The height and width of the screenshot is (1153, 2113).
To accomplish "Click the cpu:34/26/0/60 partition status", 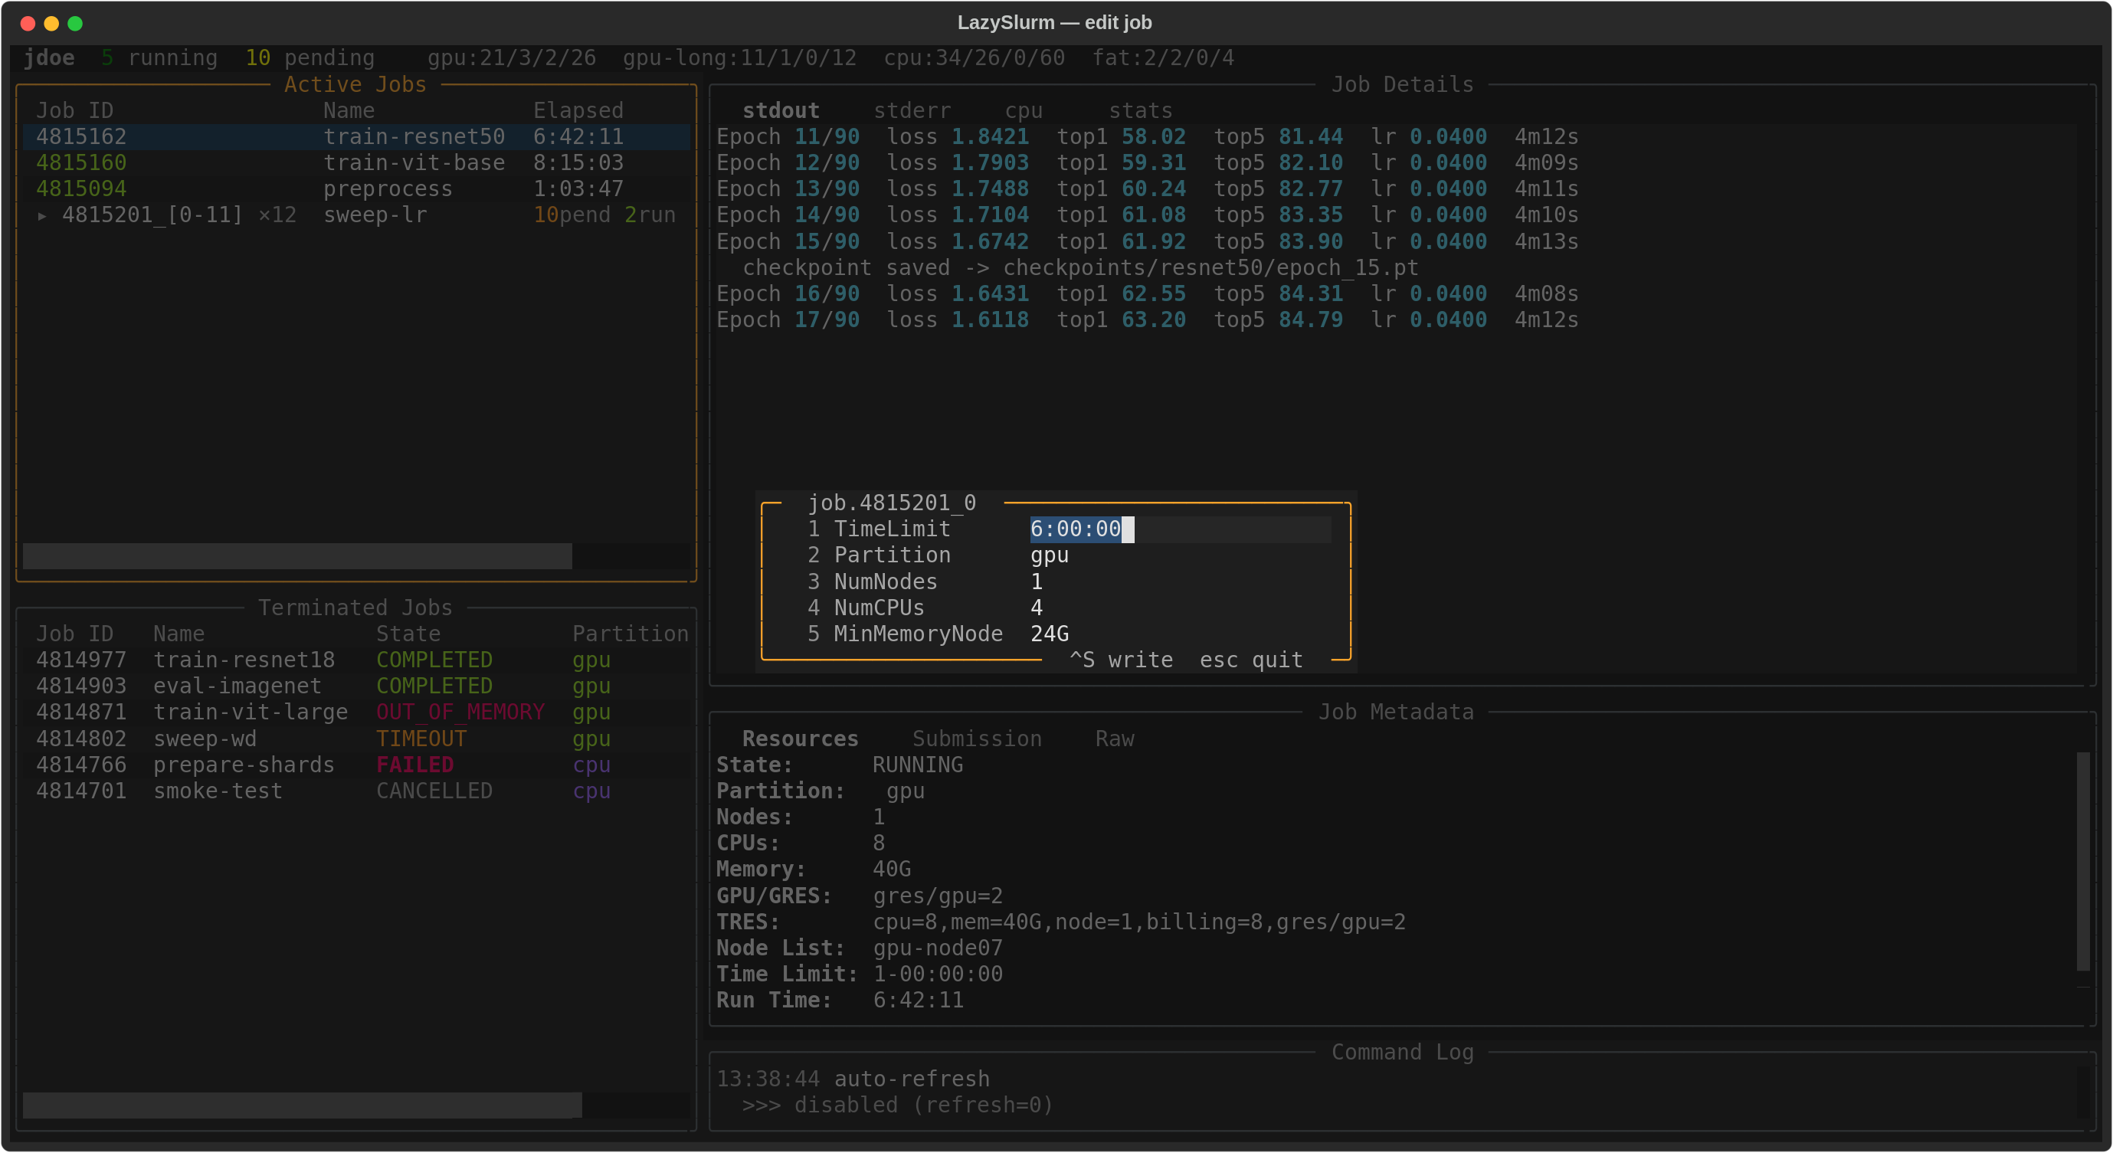I will [974, 58].
